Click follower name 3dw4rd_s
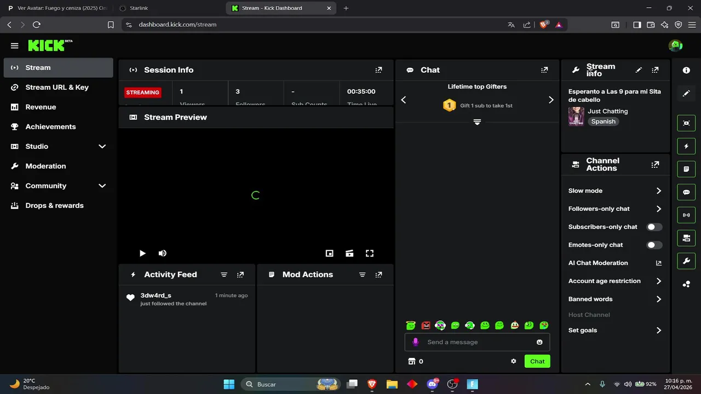 [156, 296]
